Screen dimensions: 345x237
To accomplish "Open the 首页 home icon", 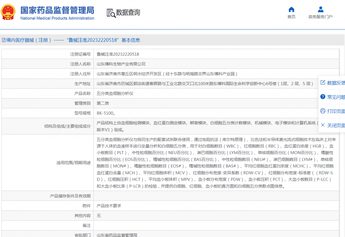I will tap(292, 9).
